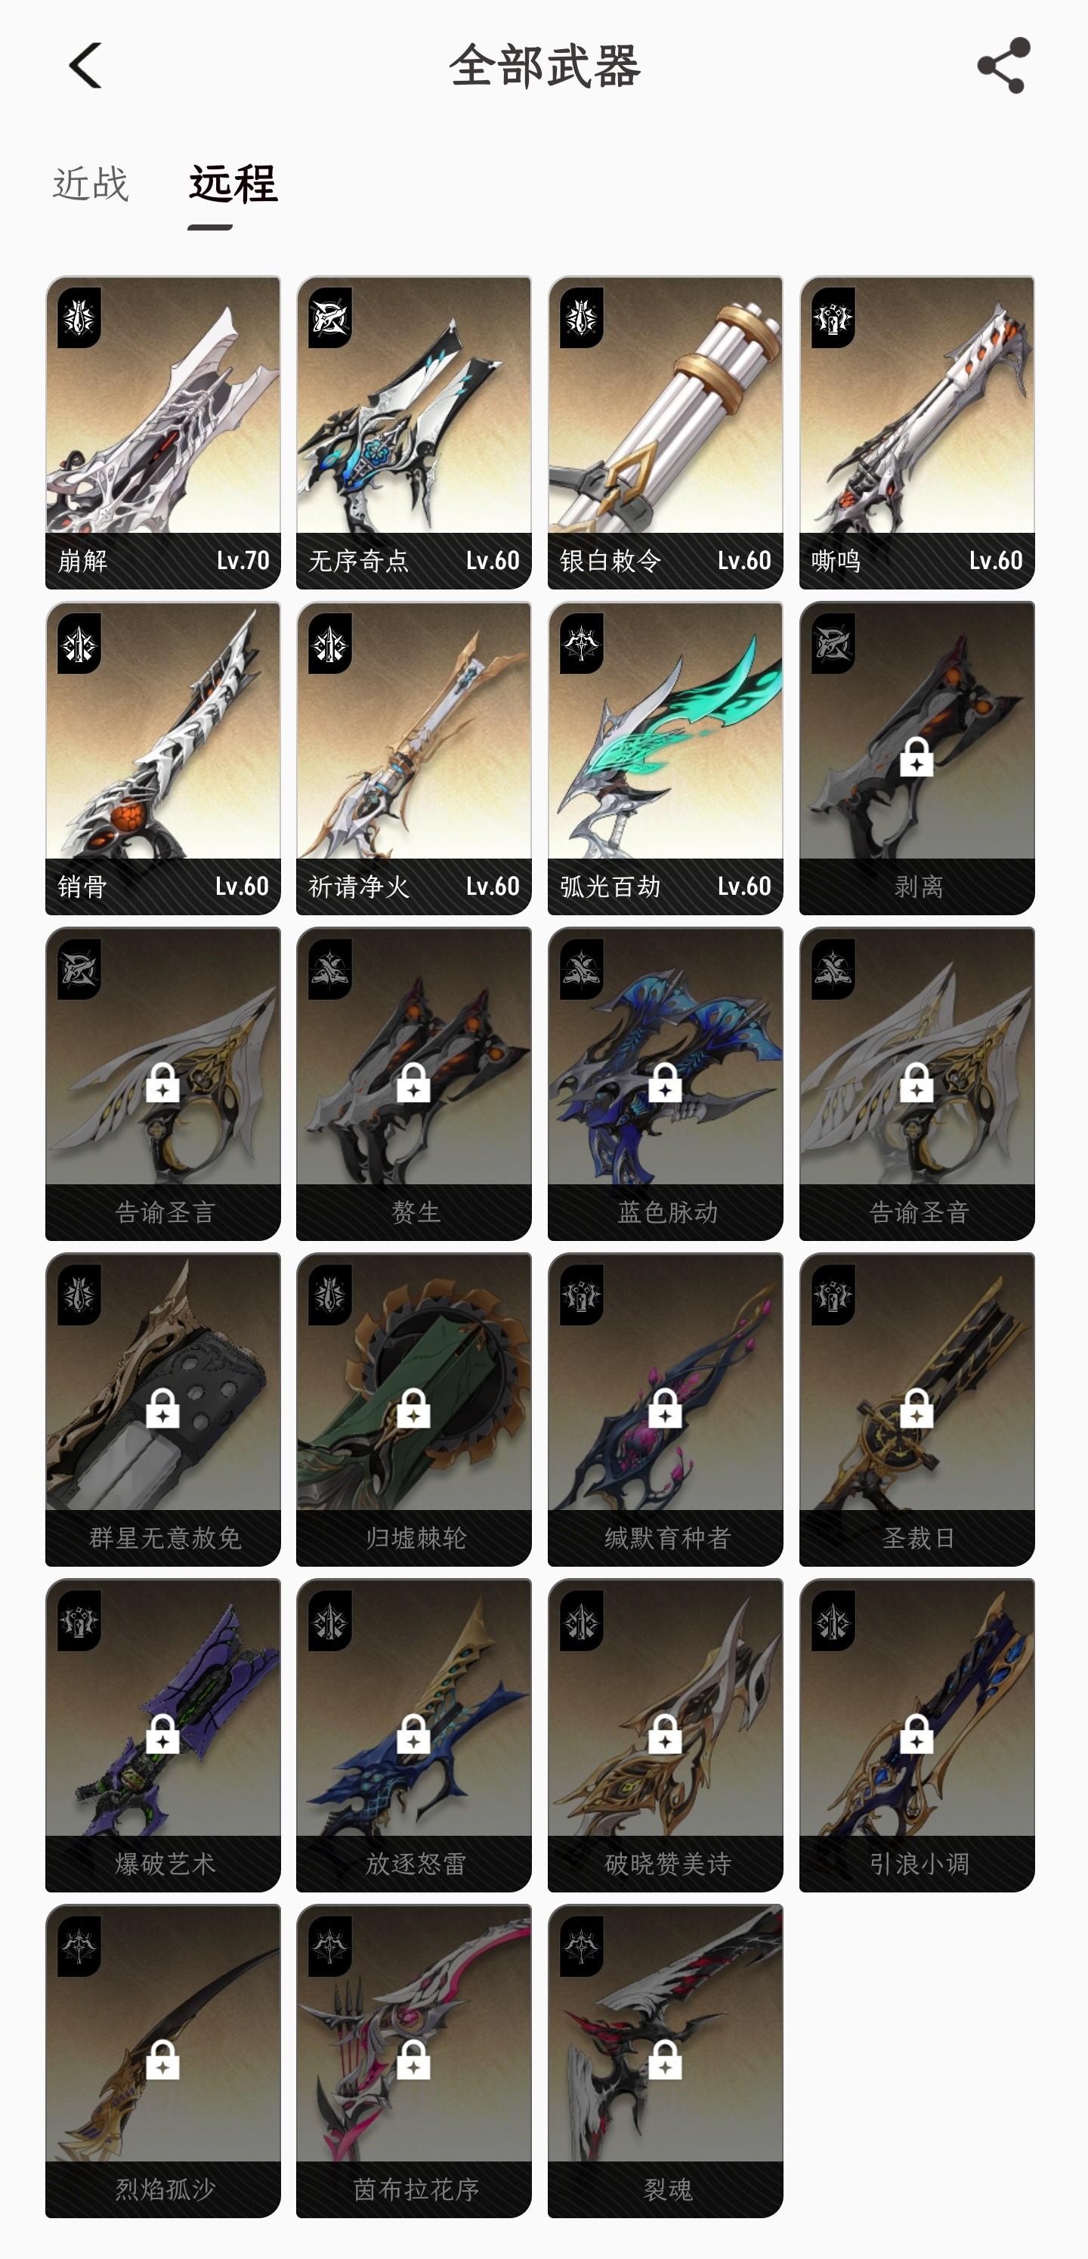Screen dimensions: 1088x2259
Task: Tap the lock icon on 缄默育种者
Action: [666, 1407]
